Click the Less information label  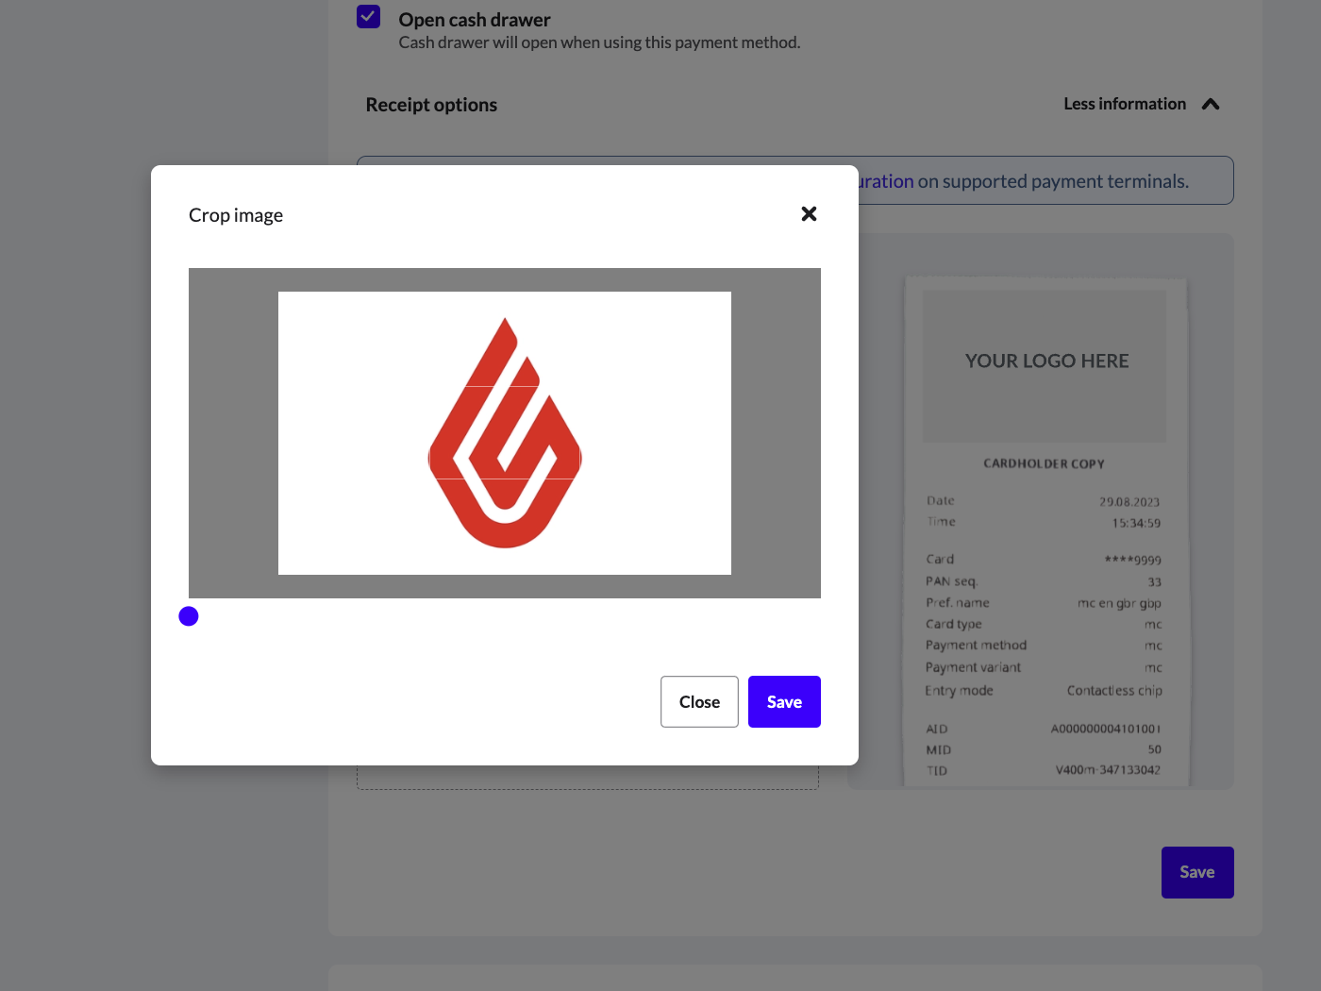[1125, 104]
